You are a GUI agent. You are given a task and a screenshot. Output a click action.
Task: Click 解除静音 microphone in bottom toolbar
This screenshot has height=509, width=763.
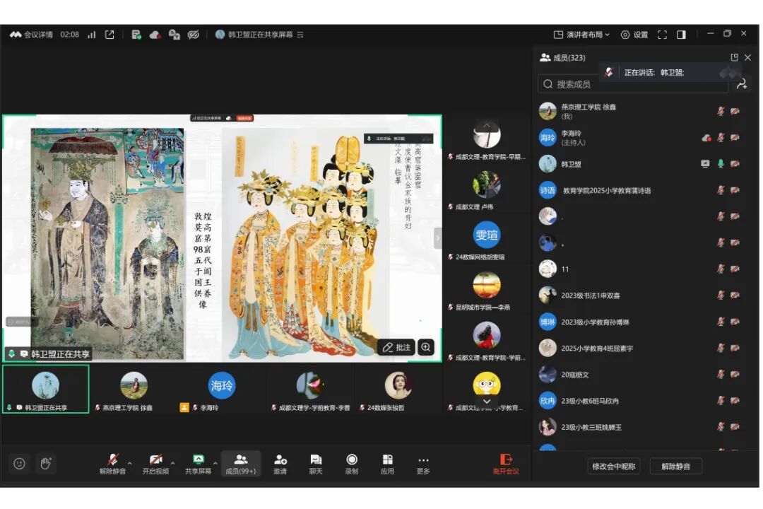113,464
